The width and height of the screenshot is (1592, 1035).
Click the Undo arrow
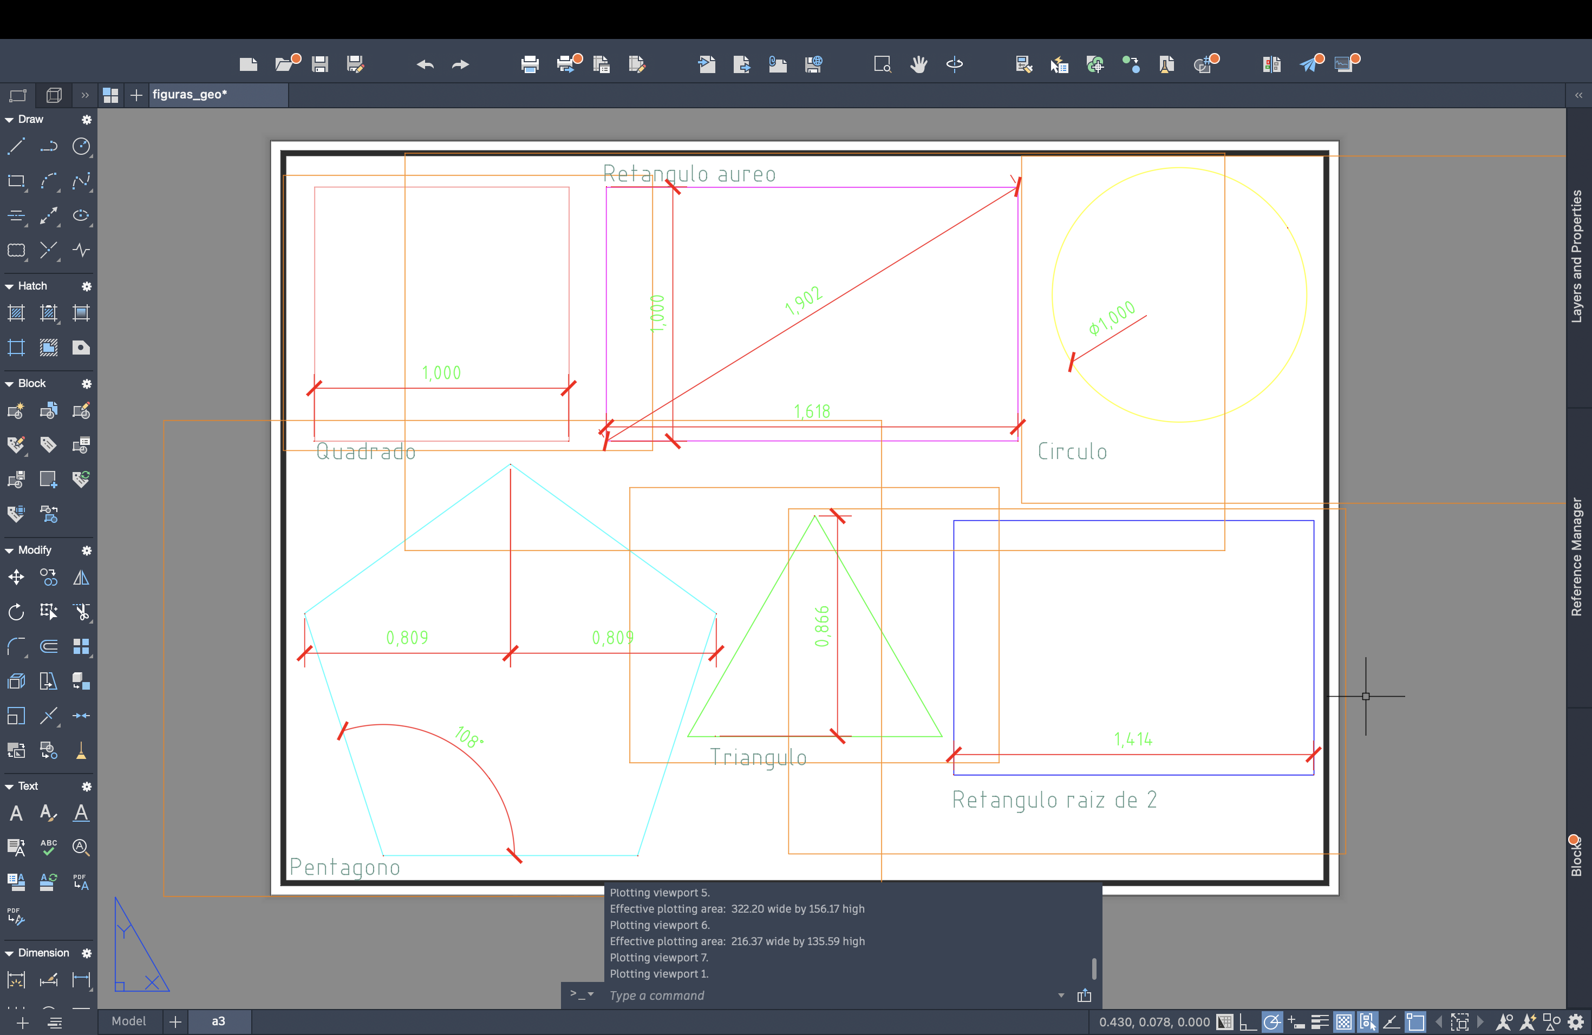pyautogui.click(x=425, y=64)
